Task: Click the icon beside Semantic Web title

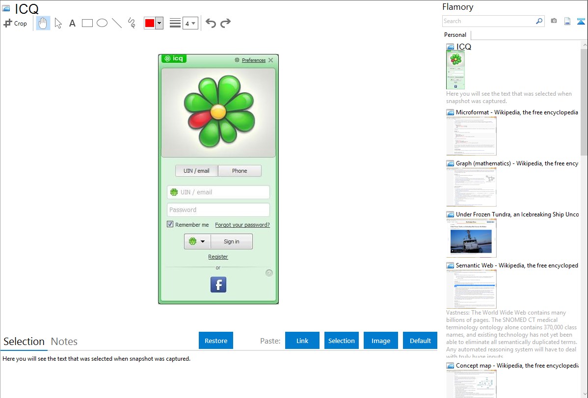Action: coord(450,265)
